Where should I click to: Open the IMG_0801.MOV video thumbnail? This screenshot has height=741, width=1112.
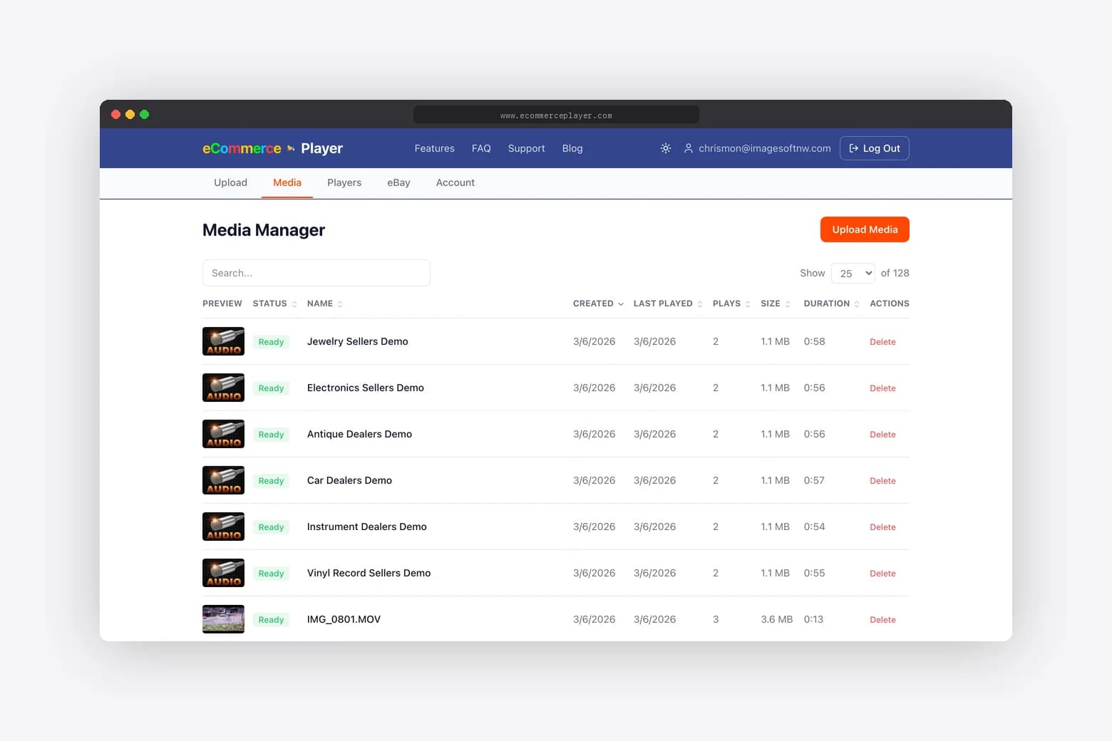(222, 618)
